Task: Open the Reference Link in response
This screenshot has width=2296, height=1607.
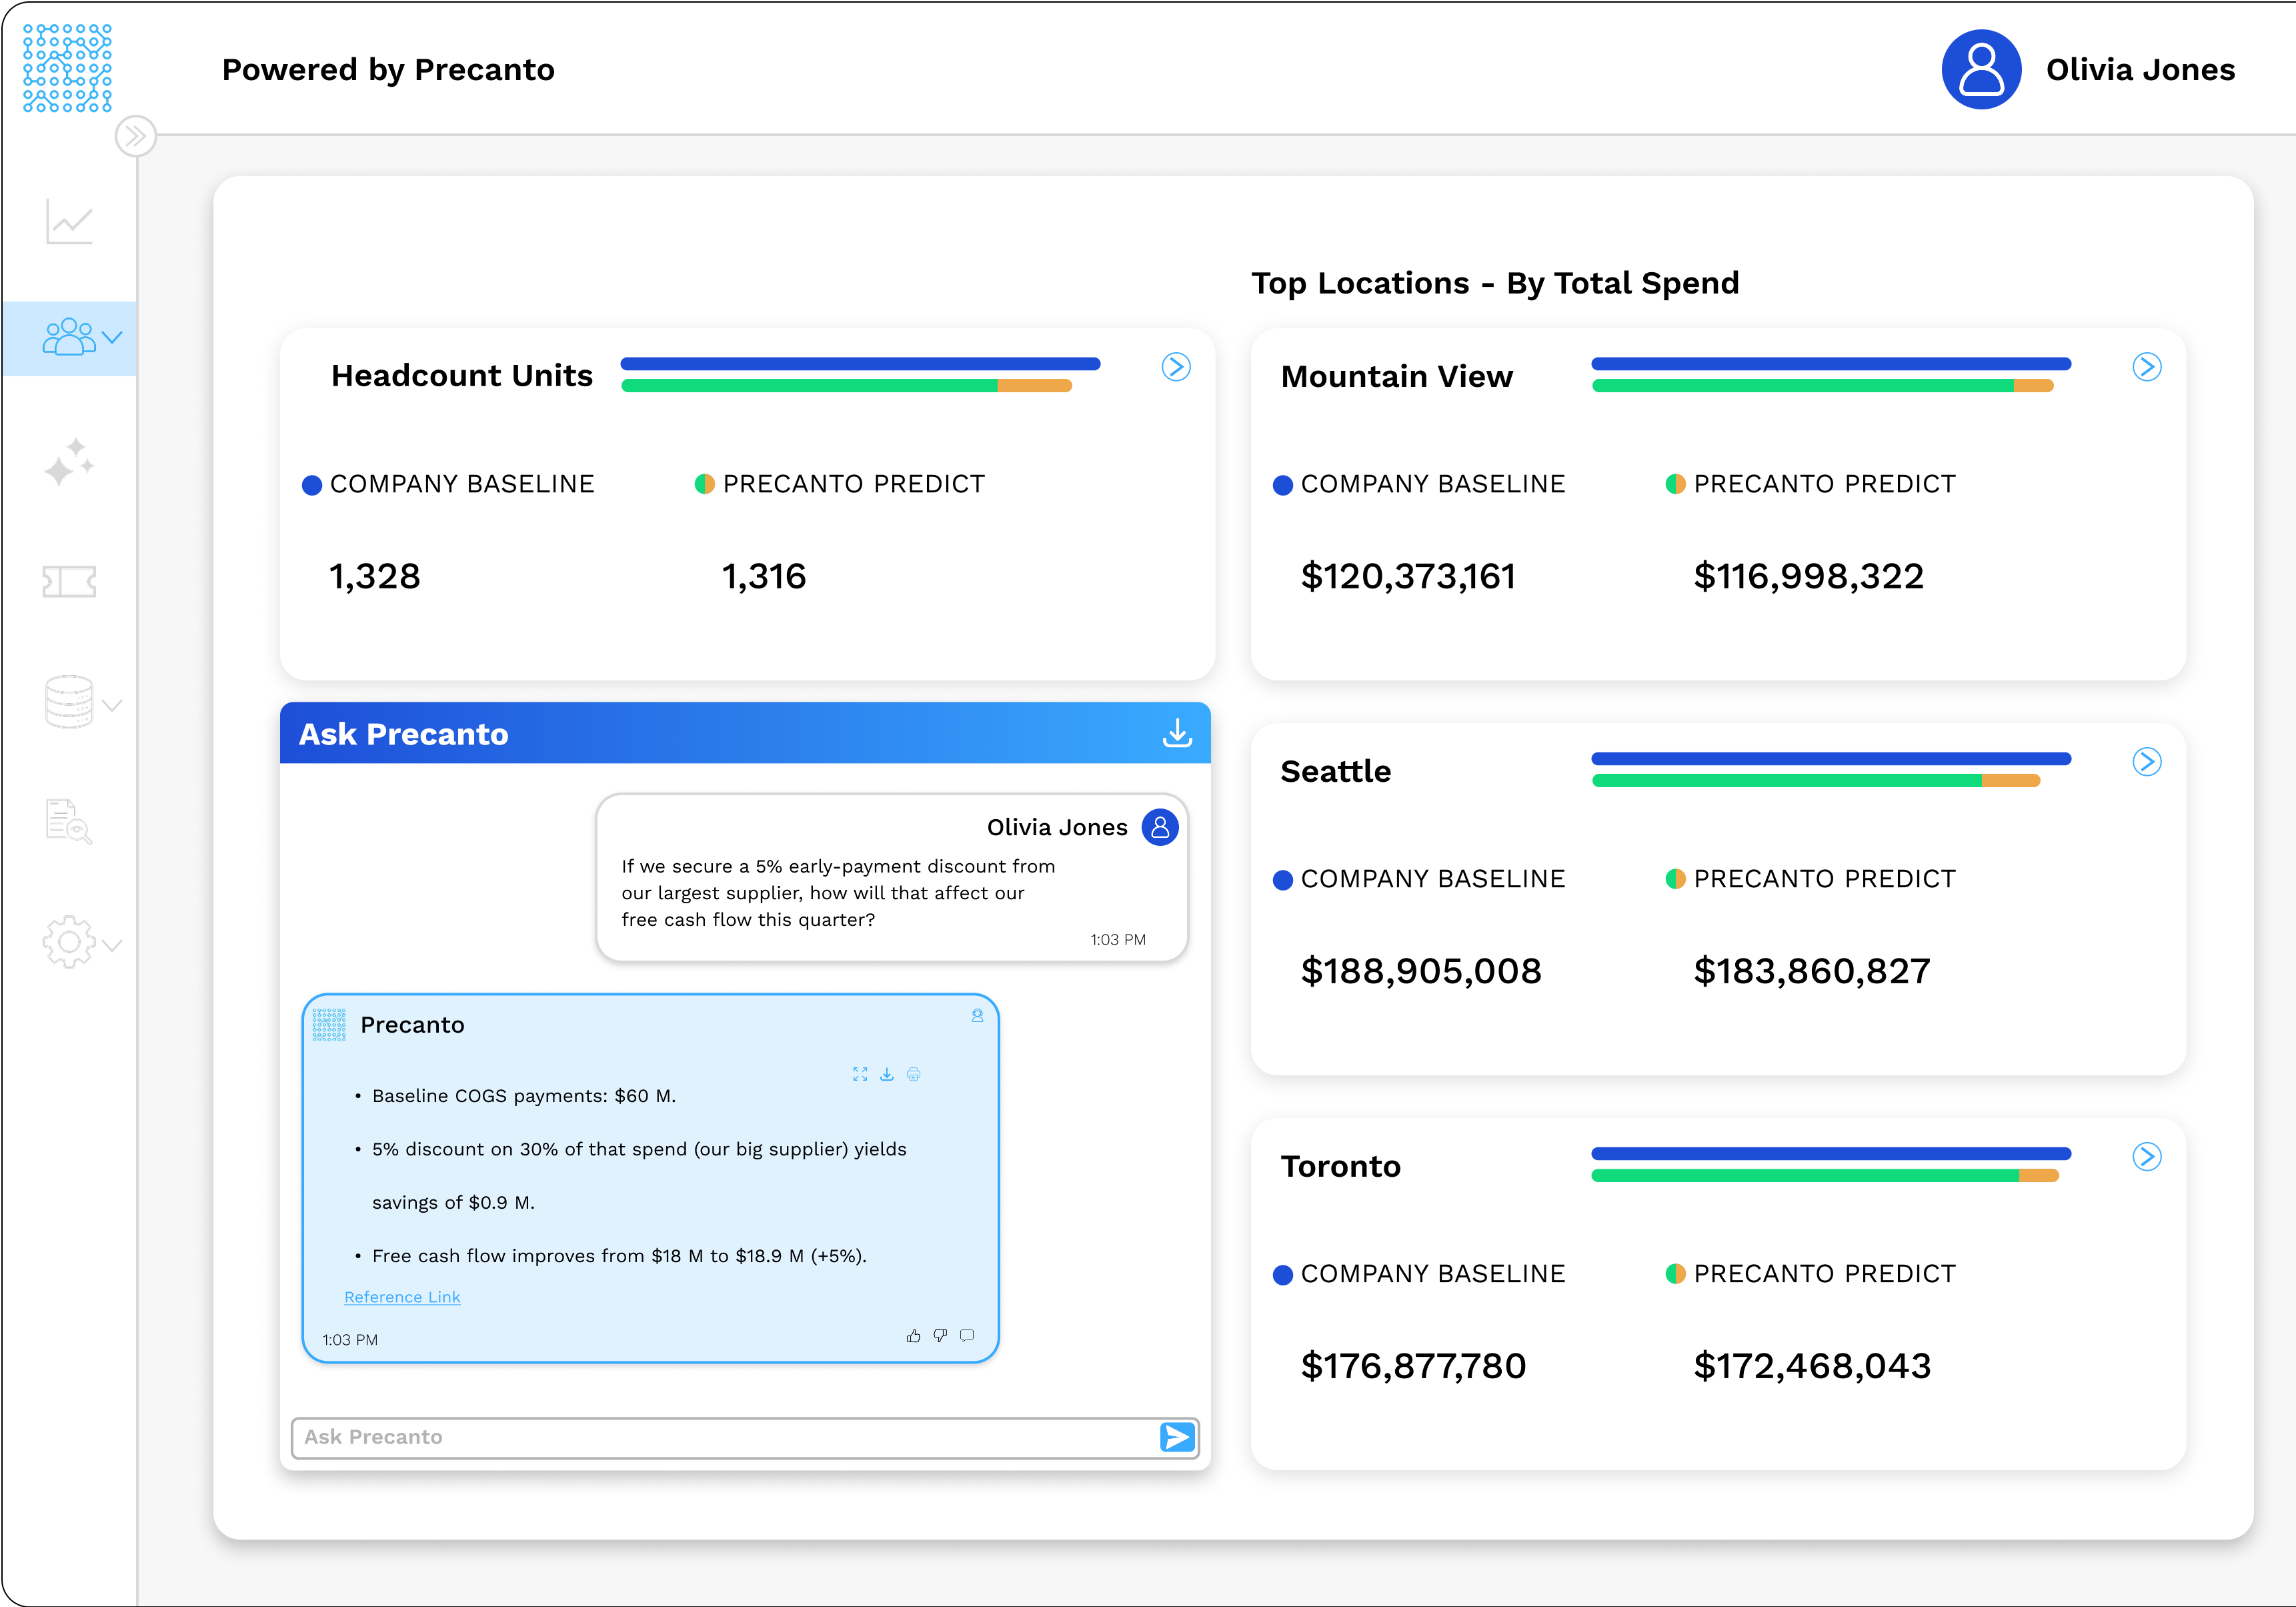Action: pos(402,1297)
